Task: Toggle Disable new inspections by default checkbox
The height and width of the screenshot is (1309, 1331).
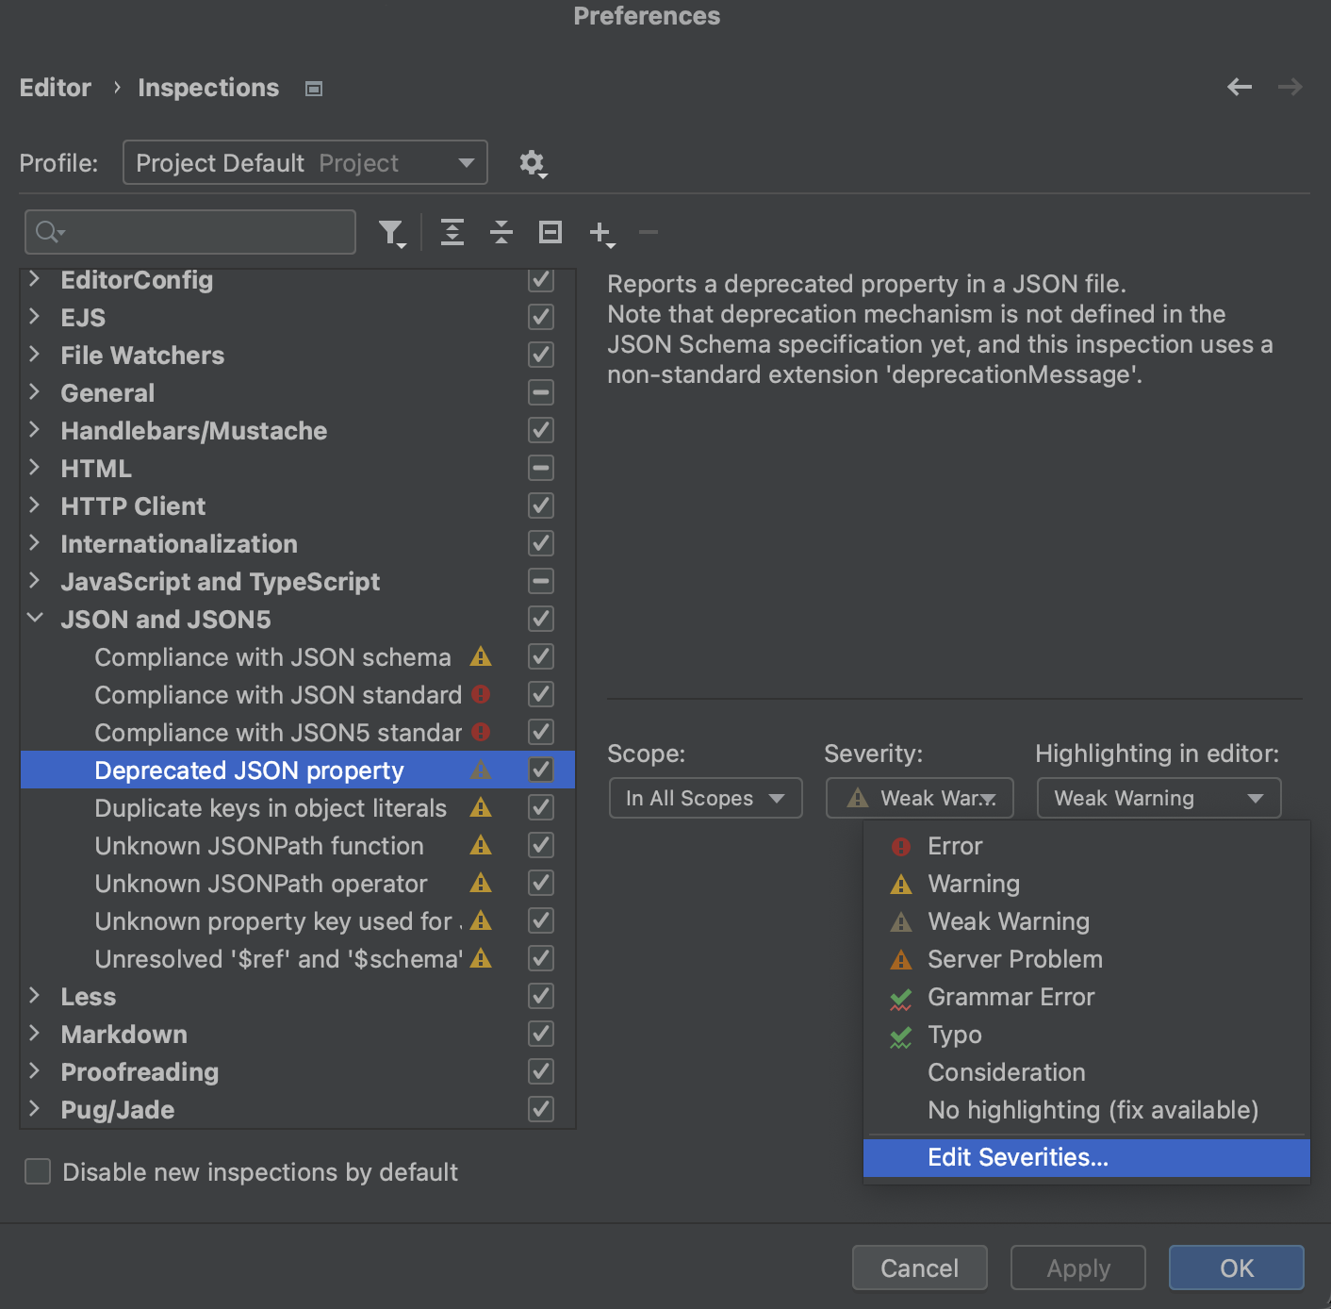Action: point(38,1171)
